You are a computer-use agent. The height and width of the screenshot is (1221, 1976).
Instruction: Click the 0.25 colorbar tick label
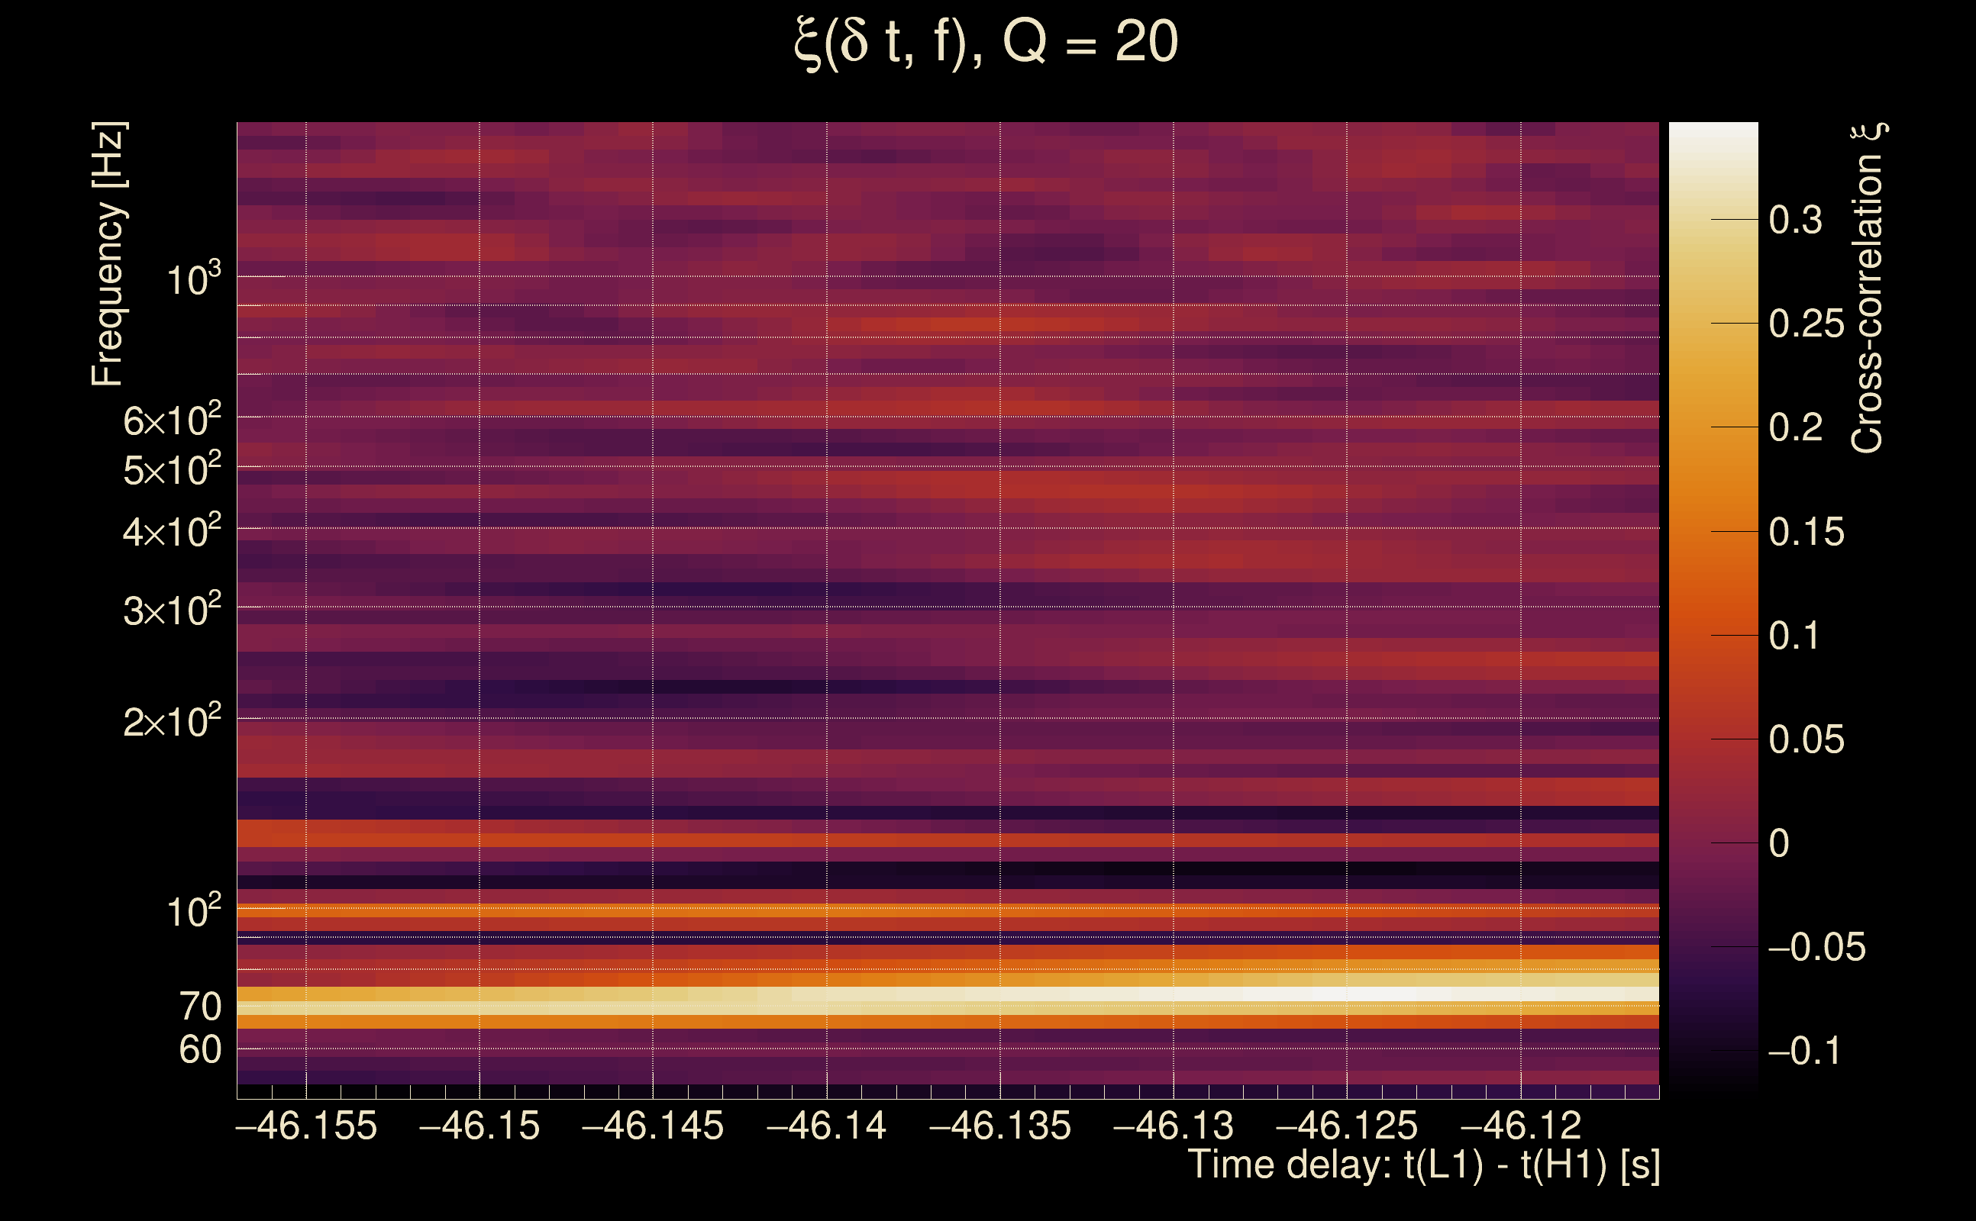(1806, 324)
